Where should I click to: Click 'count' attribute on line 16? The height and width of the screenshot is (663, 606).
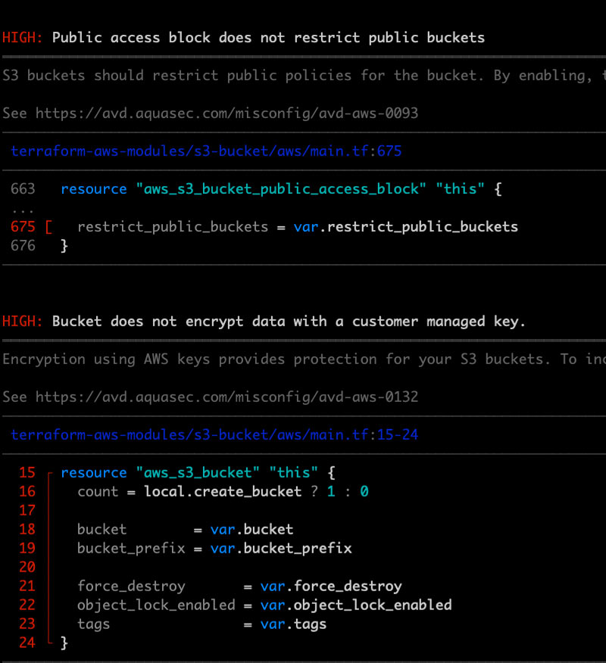click(98, 492)
